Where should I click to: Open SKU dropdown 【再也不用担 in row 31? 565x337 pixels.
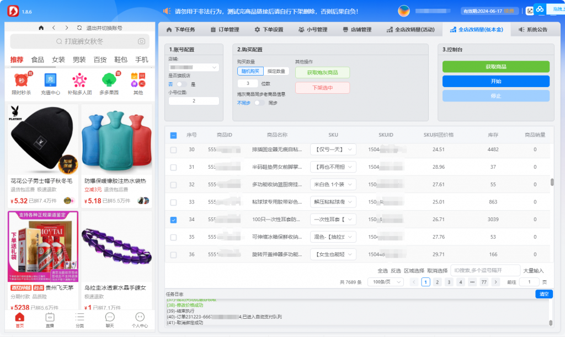(333, 167)
